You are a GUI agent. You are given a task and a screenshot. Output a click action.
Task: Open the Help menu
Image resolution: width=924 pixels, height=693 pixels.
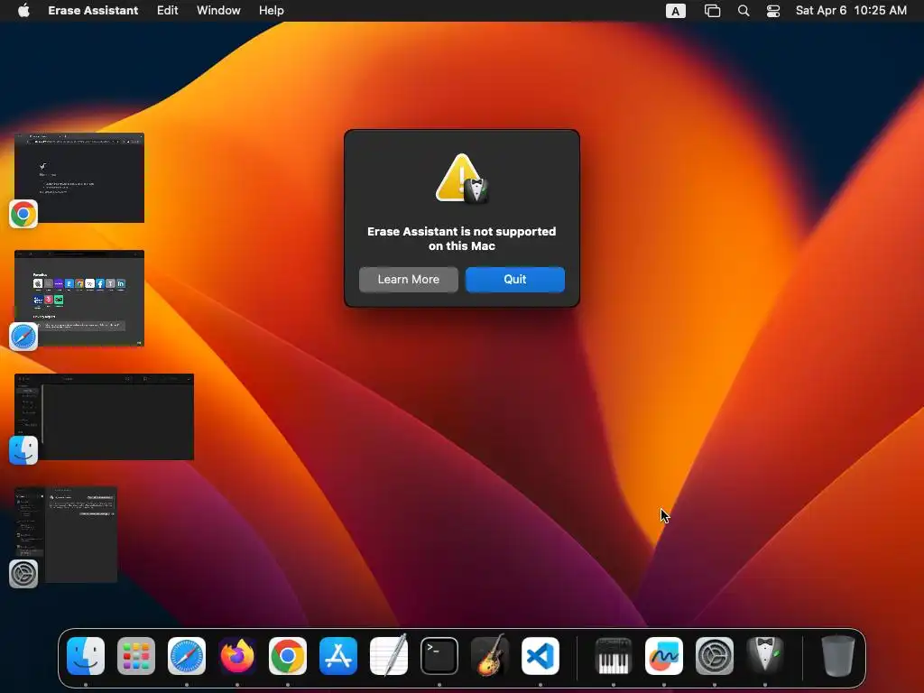click(271, 11)
